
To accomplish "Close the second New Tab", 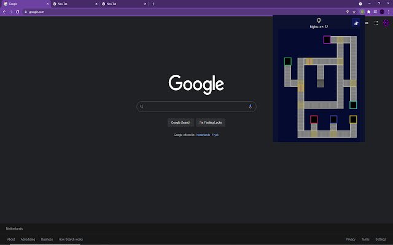I will pos(145,4).
